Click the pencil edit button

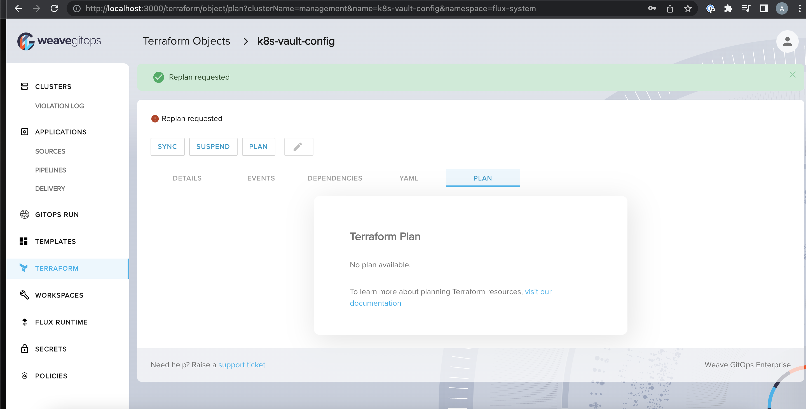pyautogui.click(x=299, y=147)
